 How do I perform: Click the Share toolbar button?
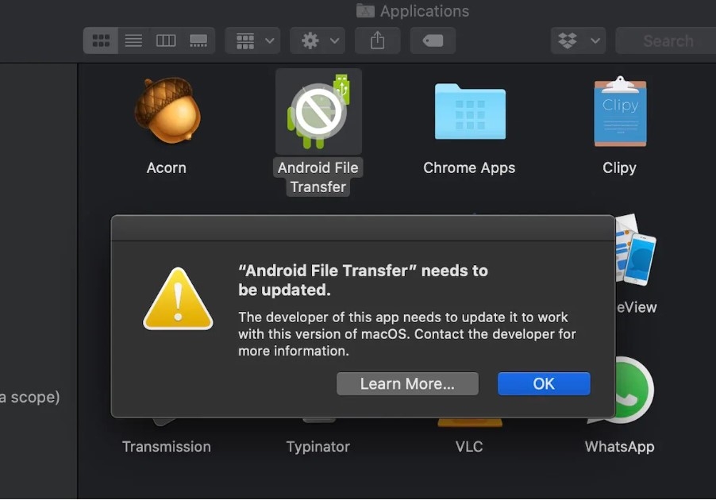(378, 40)
